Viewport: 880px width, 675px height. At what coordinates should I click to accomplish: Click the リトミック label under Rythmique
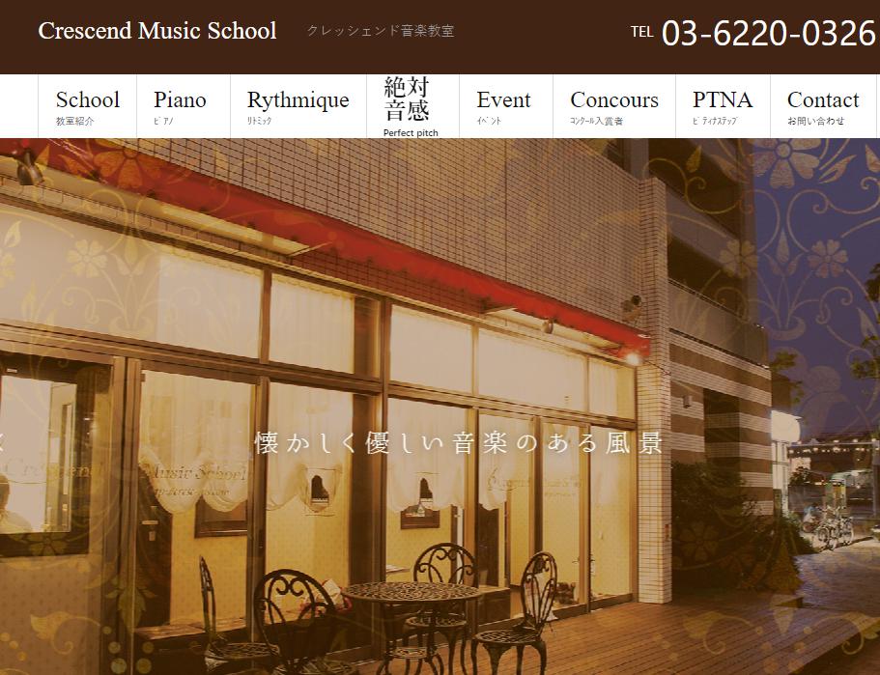tap(259, 121)
